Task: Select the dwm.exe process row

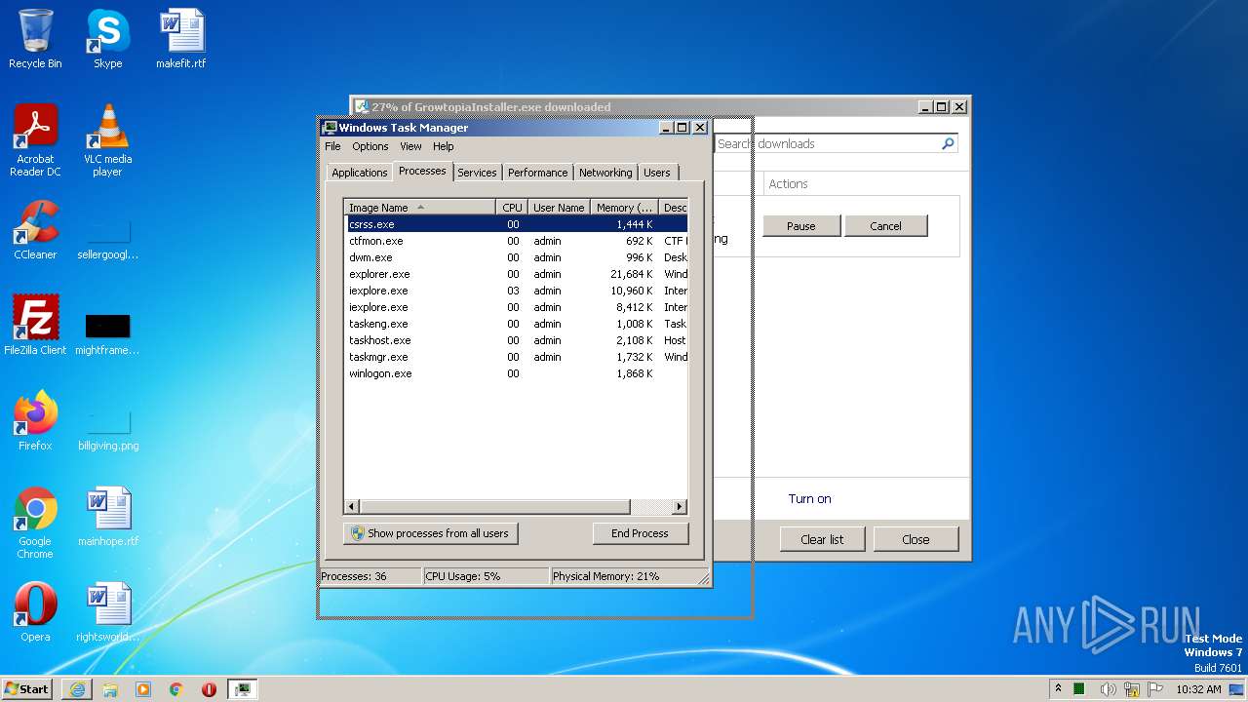Action: click(x=516, y=257)
